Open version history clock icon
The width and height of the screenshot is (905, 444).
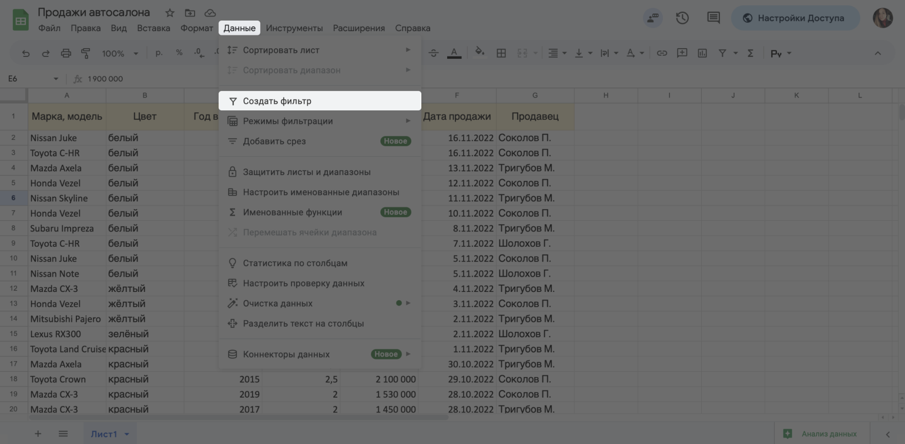pyautogui.click(x=682, y=18)
